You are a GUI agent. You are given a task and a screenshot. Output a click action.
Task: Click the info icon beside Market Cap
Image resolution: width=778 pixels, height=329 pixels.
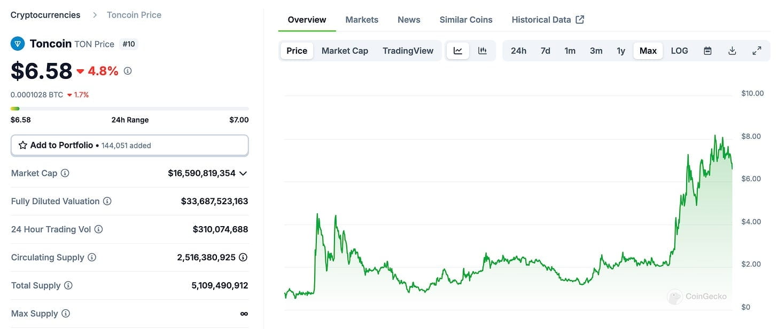click(x=65, y=173)
